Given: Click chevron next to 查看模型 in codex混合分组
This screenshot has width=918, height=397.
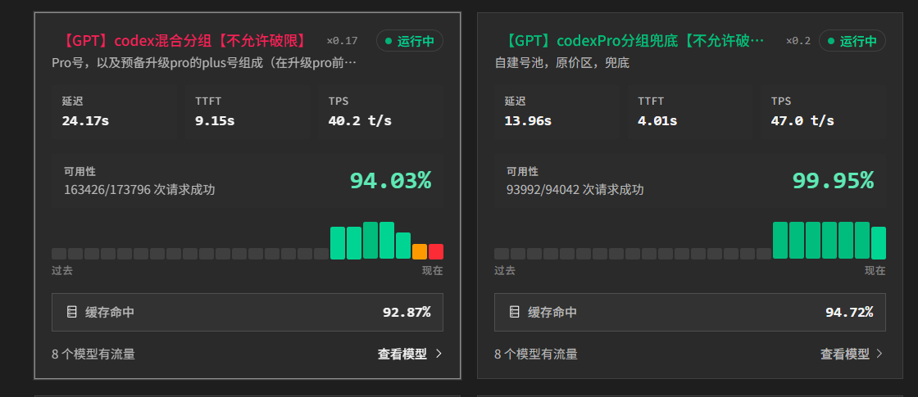Looking at the screenshot, I should click(439, 354).
